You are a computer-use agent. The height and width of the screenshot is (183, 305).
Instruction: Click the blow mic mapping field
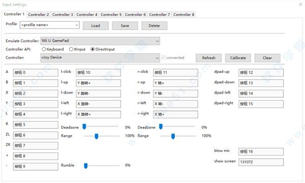pyautogui.click(x=261, y=151)
